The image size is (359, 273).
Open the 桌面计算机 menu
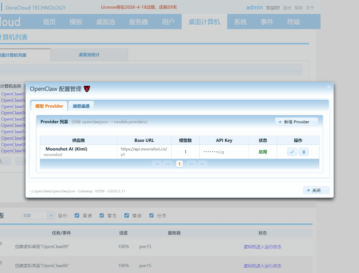[x=204, y=22]
